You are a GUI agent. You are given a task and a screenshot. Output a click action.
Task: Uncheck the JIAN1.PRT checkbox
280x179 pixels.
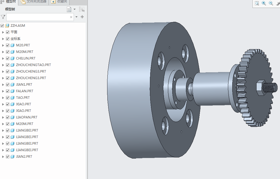click(8, 85)
